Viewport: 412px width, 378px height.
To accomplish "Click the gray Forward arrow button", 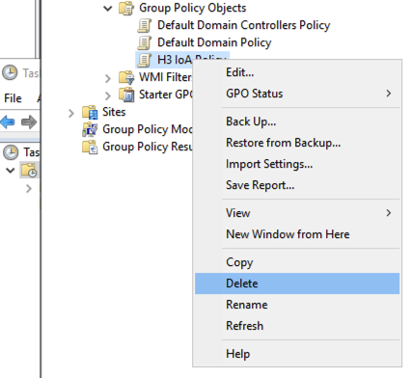I will [x=29, y=122].
